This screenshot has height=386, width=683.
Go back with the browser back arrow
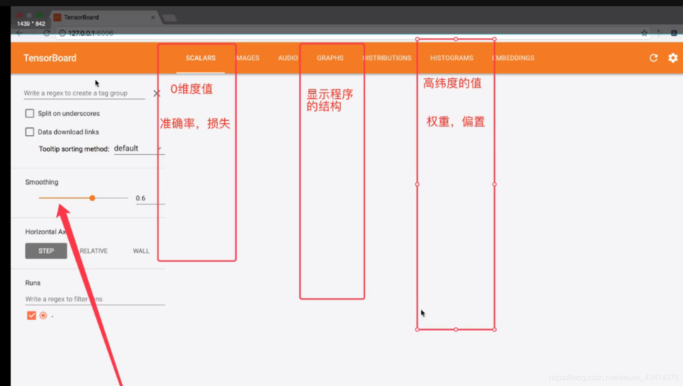tap(20, 33)
